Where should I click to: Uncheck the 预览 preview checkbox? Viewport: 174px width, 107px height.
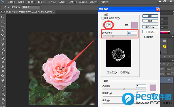pyautogui.click(x=145, y=37)
